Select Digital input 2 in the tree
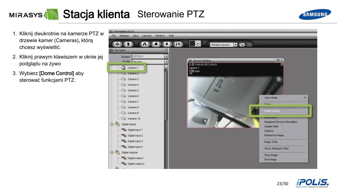 tap(135, 136)
